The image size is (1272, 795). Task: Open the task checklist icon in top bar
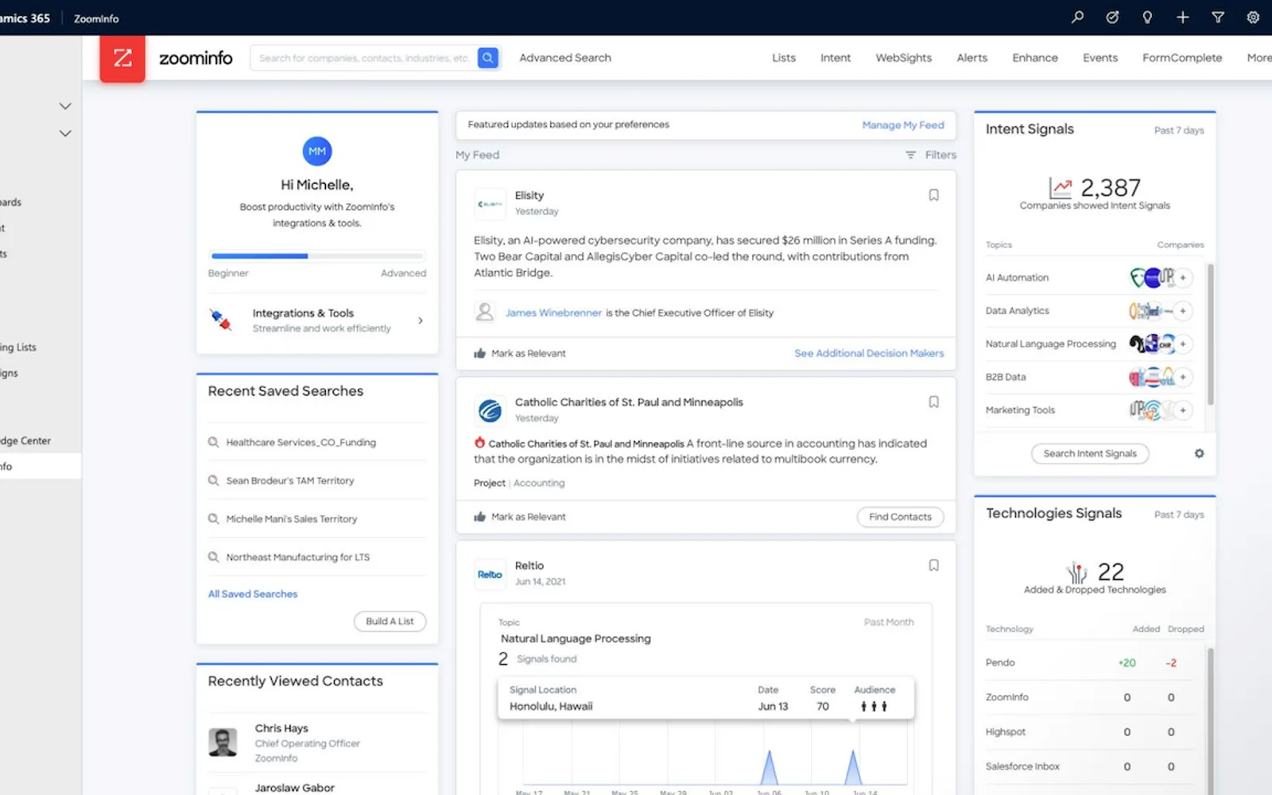point(1112,17)
